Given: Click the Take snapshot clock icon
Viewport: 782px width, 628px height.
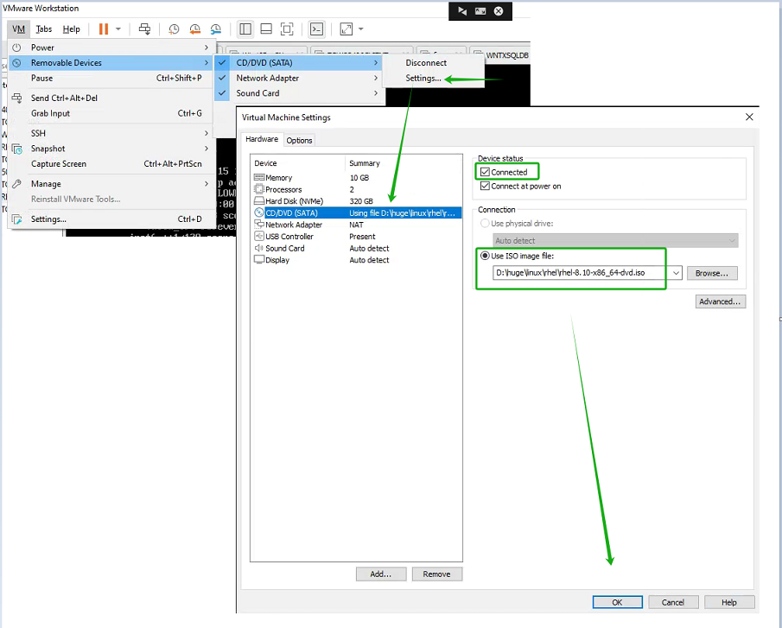Looking at the screenshot, I should (174, 29).
